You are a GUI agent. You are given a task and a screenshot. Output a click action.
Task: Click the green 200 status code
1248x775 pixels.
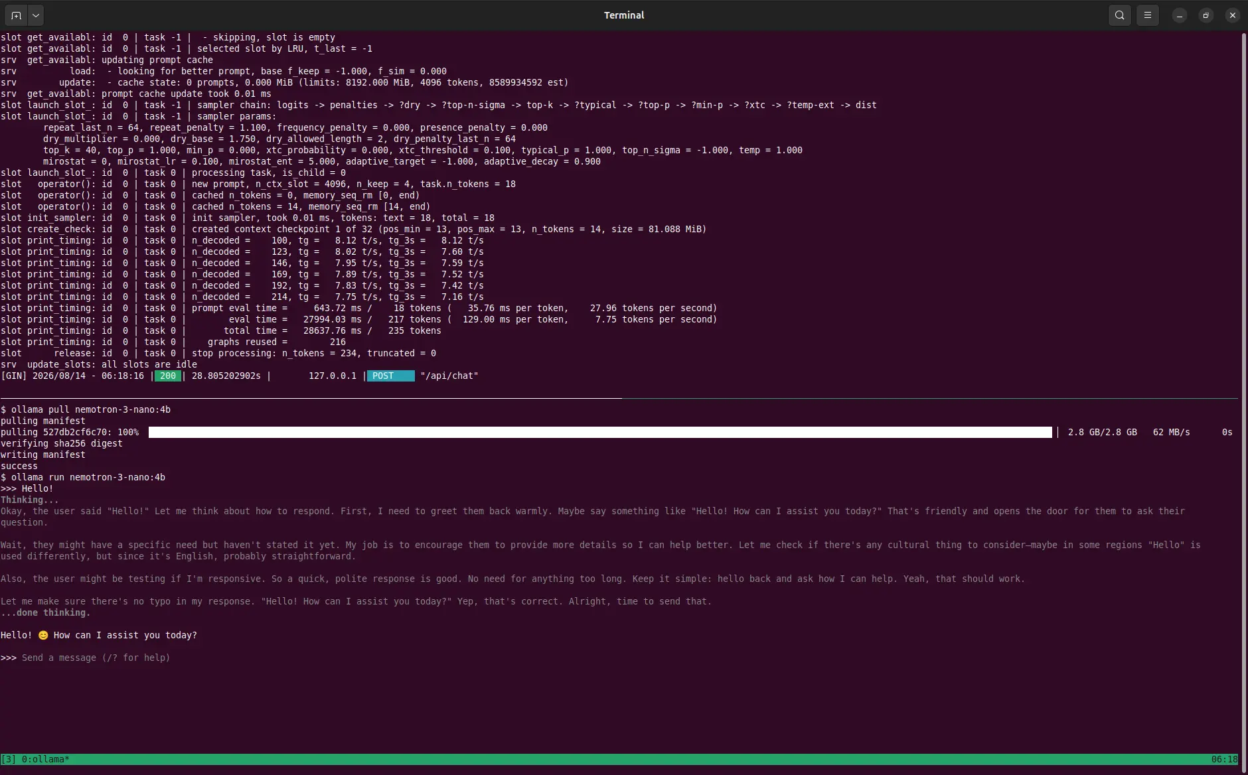[x=168, y=376]
